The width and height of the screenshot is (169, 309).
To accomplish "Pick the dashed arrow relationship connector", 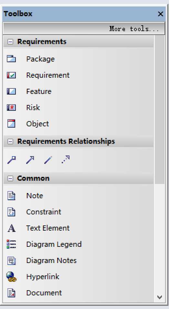I will click(66, 159).
